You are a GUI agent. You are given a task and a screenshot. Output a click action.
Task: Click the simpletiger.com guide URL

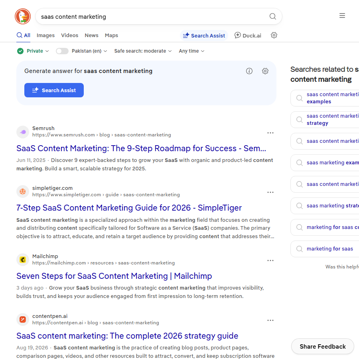106,195
